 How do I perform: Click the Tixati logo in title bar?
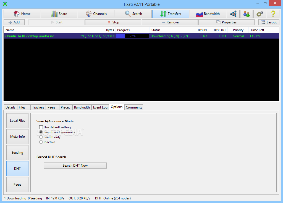(5, 4)
